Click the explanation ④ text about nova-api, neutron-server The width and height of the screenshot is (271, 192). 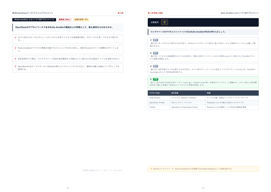[x=203, y=84]
